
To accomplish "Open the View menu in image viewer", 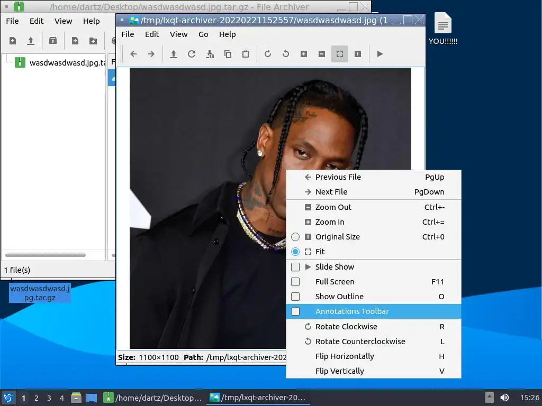I will (x=178, y=34).
